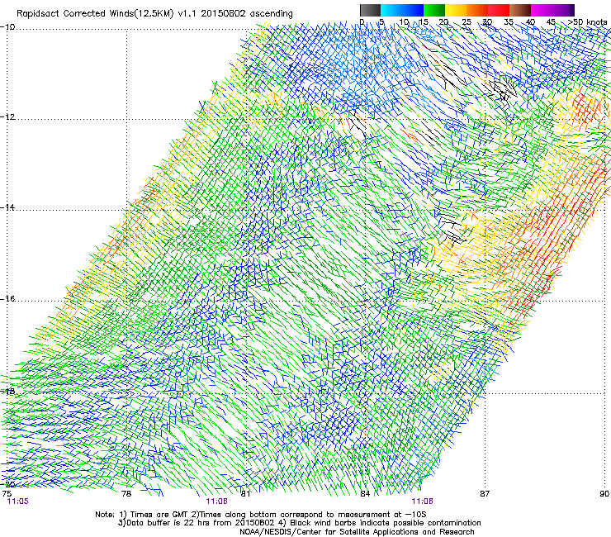Click the '20150802' date in the title
Image resolution: width=611 pixels, height=537 pixels.
point(223,14)
